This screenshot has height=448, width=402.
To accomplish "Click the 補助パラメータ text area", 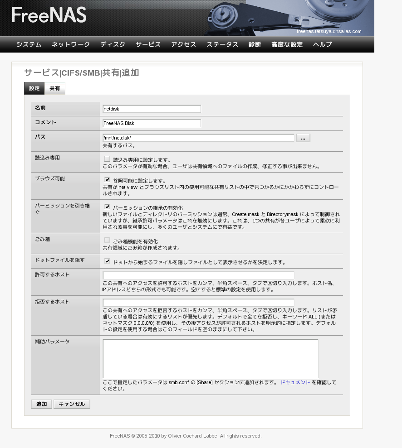I will click(x=211, y=359).
